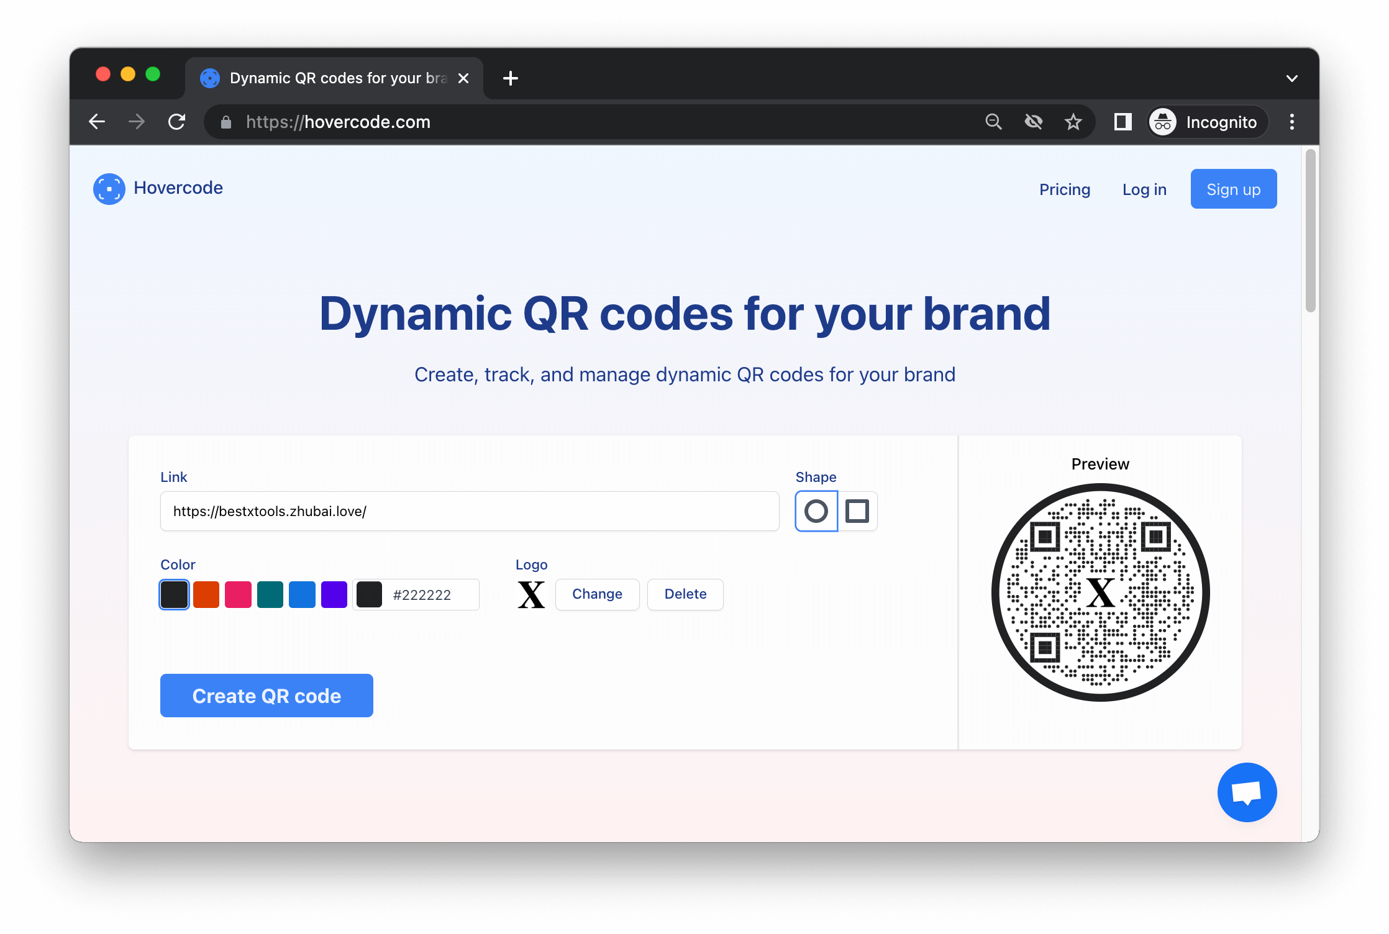Click the zoom magnifier icon in address bar
Image resolution: width=1389 pixels, height=934 pixels.
point(994,122)
